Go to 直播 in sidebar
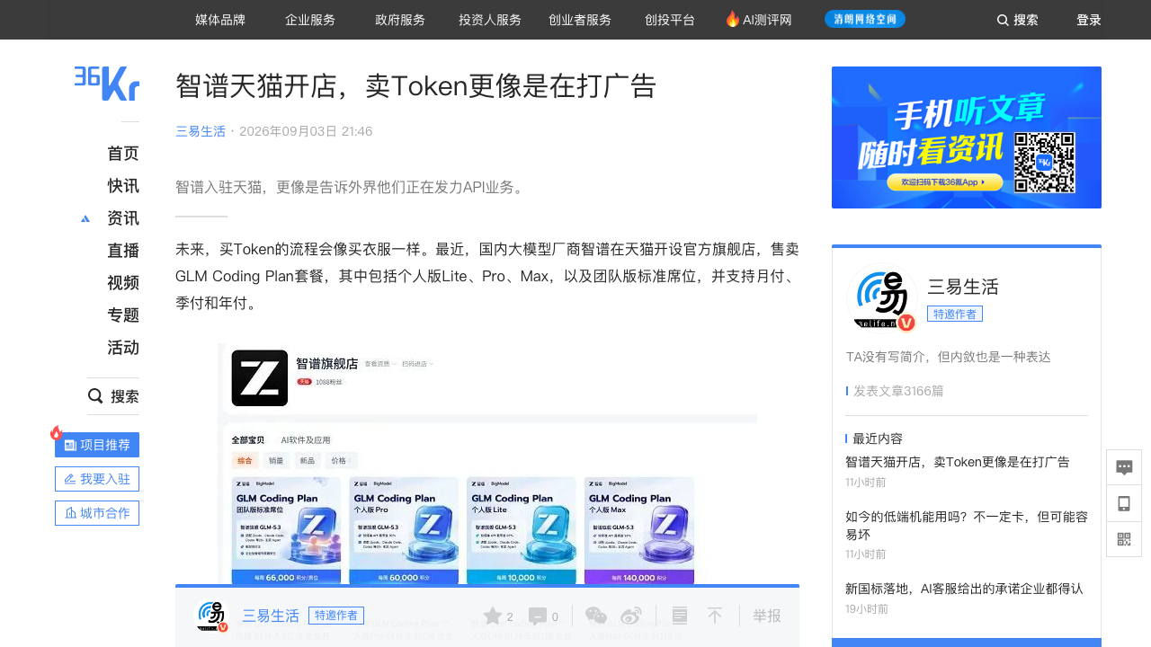This screenshot has height=647, width=1151. pos(123,251)
